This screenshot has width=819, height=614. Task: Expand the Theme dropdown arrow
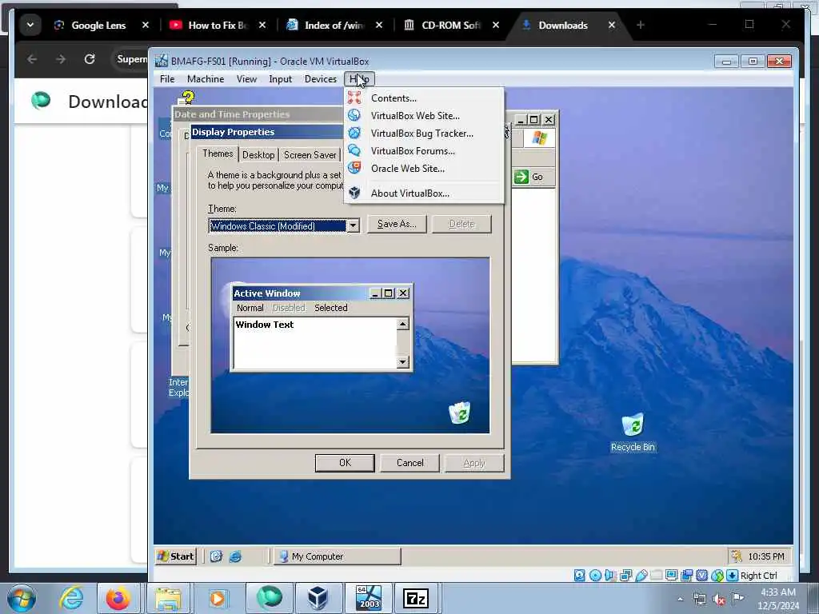click(353, 225)
